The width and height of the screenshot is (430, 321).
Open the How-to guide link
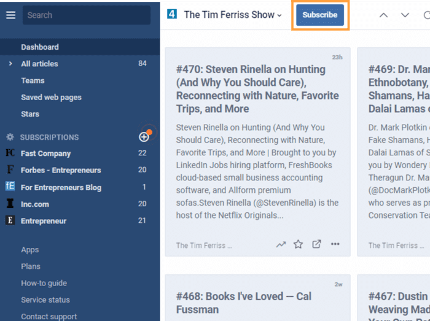click(44, 283)
